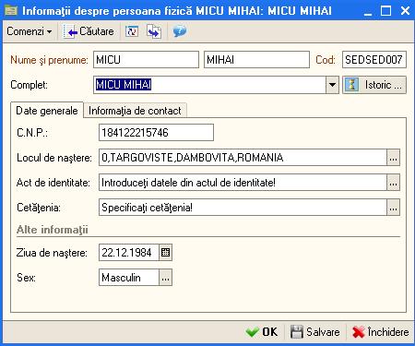The height and width of the screenshot is (346, 415).
Task: Open the Comenzi dropdown menu
Action: (x=30, y=31)
